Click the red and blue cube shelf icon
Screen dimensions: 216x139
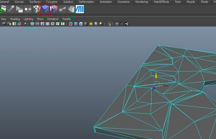click(x=54, y=9)
